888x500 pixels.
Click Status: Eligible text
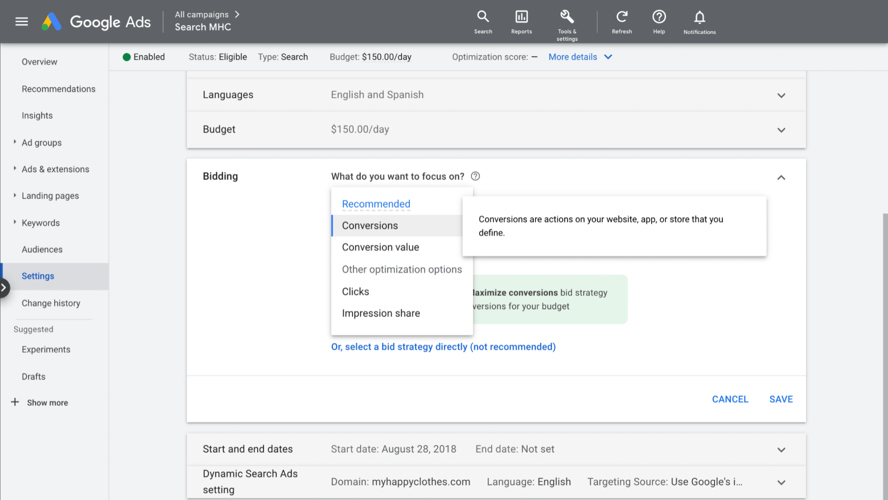[x=217, y=57]
